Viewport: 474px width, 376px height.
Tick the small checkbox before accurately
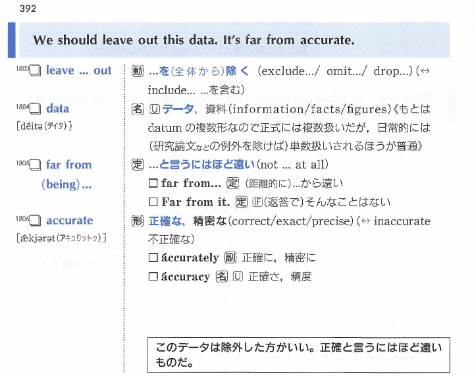(153, 258)
